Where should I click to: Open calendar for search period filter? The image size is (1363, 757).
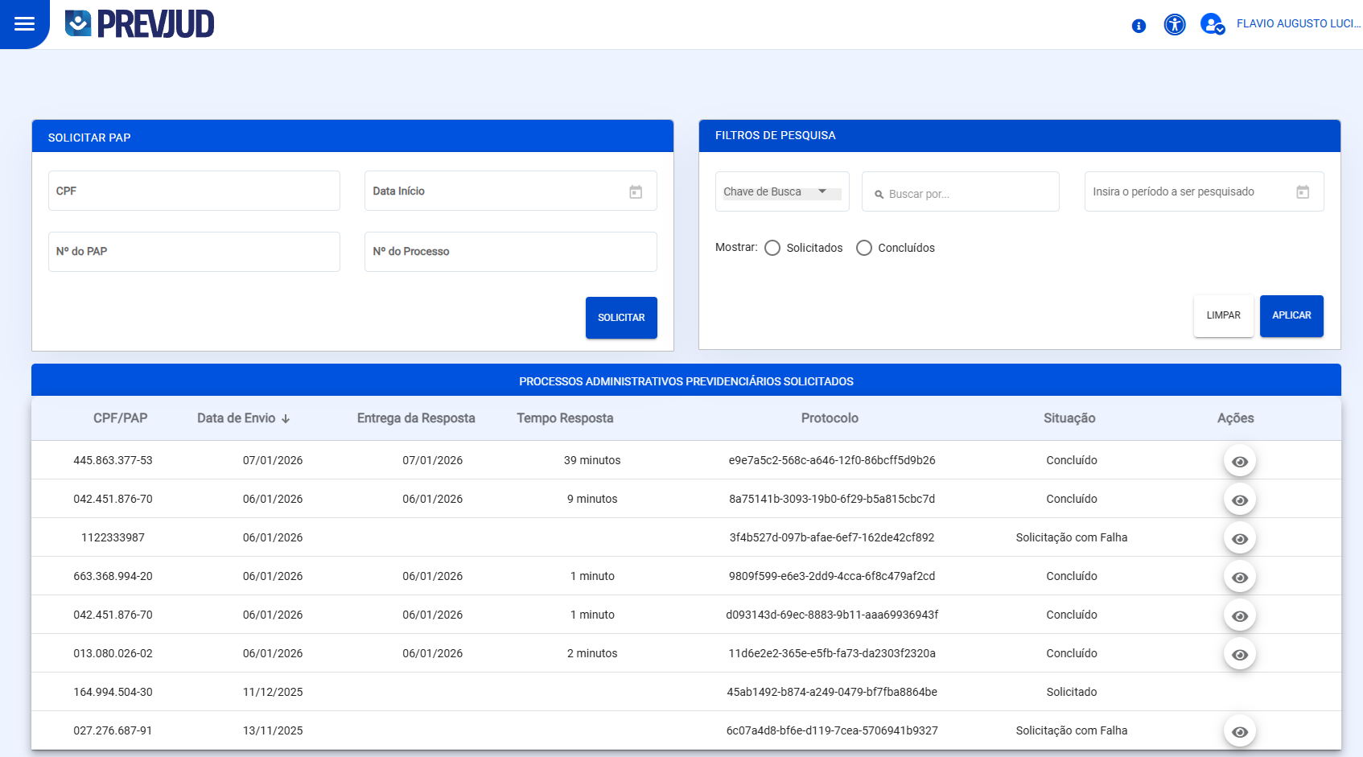[1303, 192]
